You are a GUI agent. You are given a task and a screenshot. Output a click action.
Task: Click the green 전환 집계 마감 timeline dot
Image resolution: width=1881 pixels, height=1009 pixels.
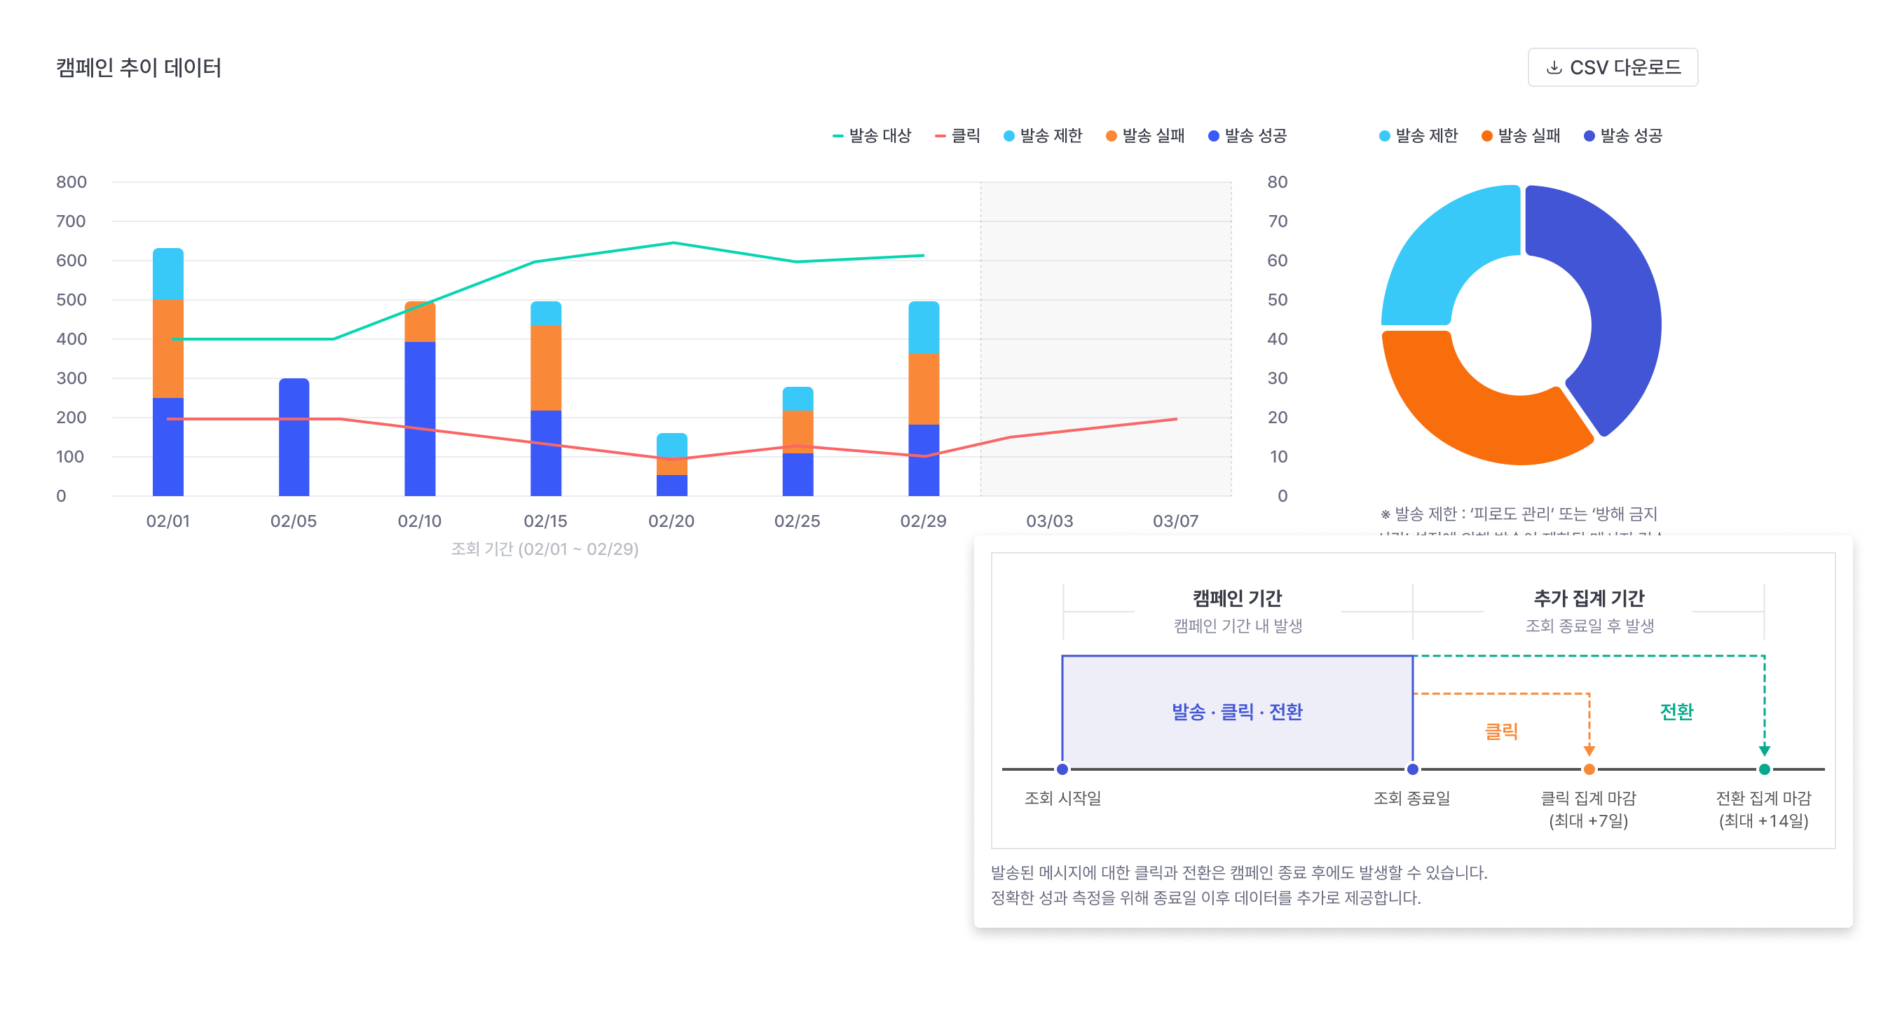(1764, 769)
